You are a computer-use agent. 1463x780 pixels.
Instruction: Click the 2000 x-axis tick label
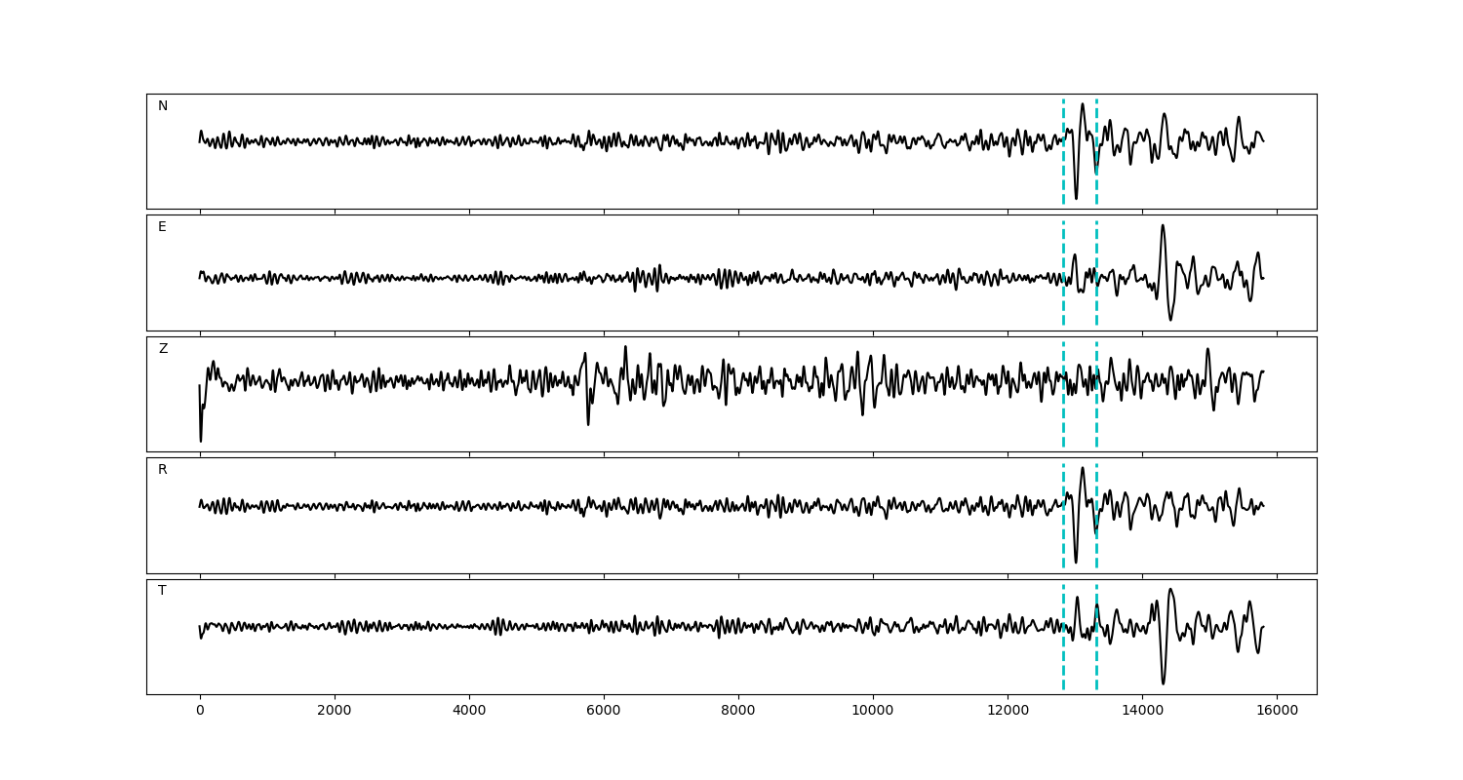[x=335, y=711]
